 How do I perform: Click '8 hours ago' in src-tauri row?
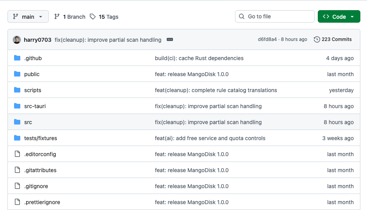click(338, 106)
